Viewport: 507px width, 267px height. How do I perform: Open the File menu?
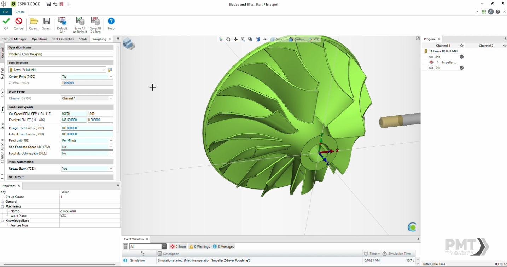tap(6, 12)
